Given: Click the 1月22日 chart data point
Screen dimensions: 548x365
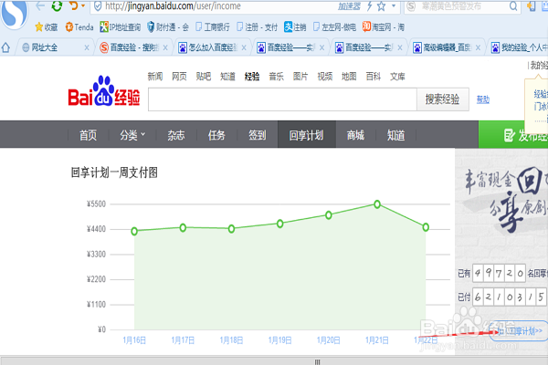Looking at the screenshot, I should (x=426, y=227).
